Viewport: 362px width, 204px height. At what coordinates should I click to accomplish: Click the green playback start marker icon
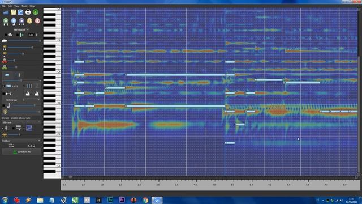[x=21, y=35]
